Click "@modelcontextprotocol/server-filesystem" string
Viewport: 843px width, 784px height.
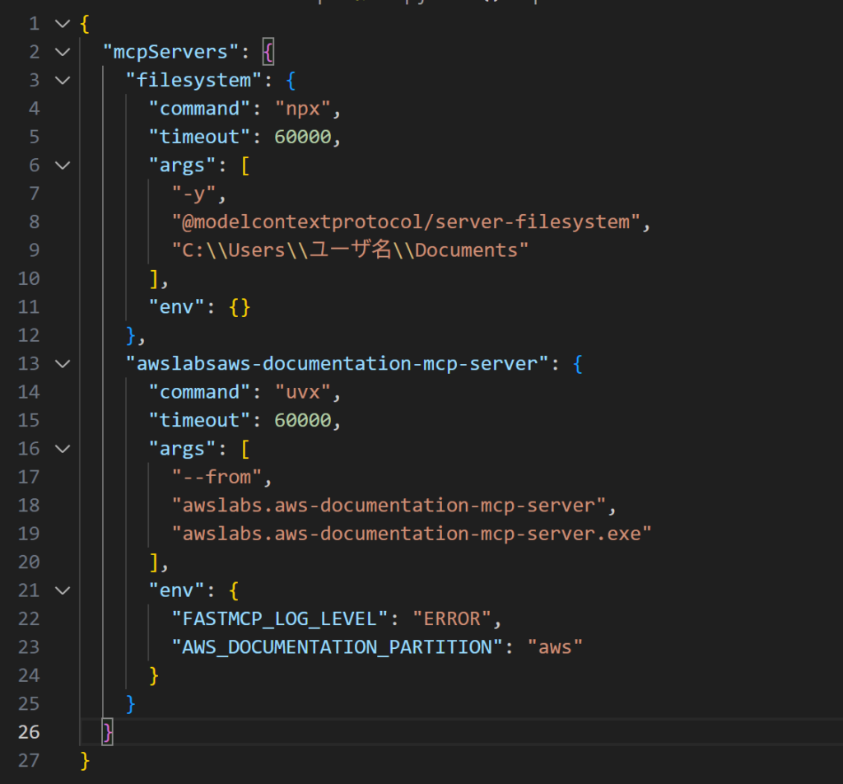(406, 222)
